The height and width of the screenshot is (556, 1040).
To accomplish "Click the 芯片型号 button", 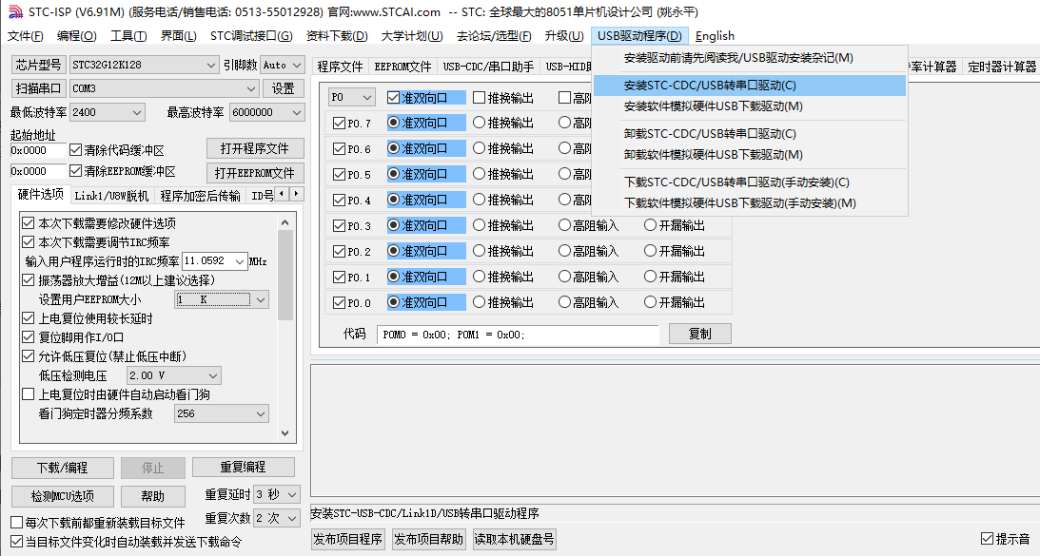I will 38,65.
